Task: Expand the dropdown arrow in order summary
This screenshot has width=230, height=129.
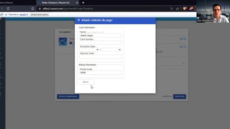Action: coord(184,63)
